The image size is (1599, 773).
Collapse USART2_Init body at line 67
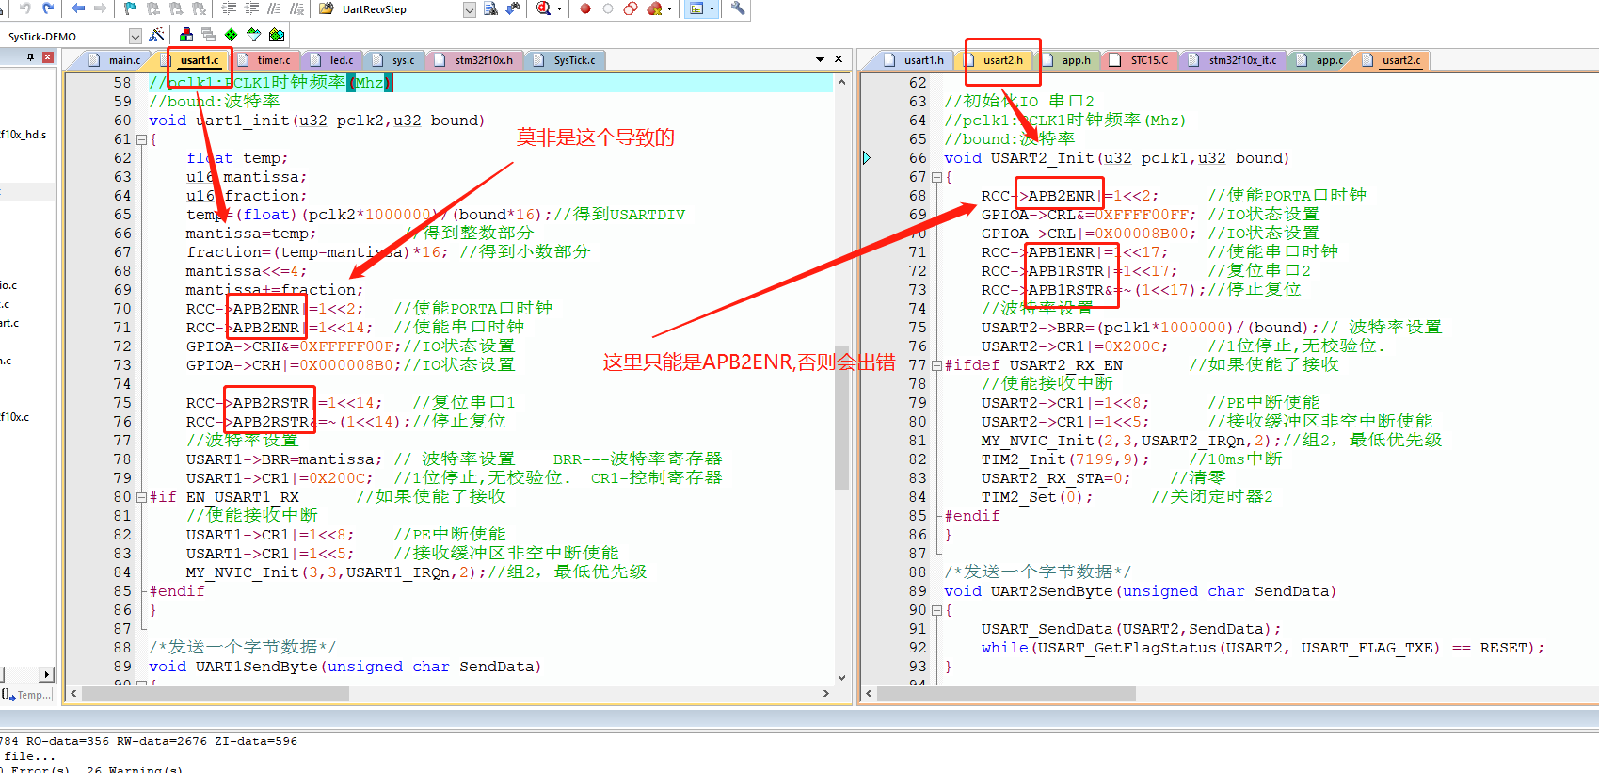(x=936, y=177)
